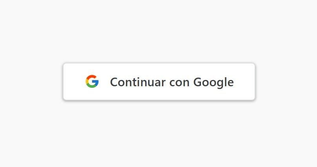Select the Google G icon in button
The width and height of the screenshot is (317, 167).
pos(92,82)
